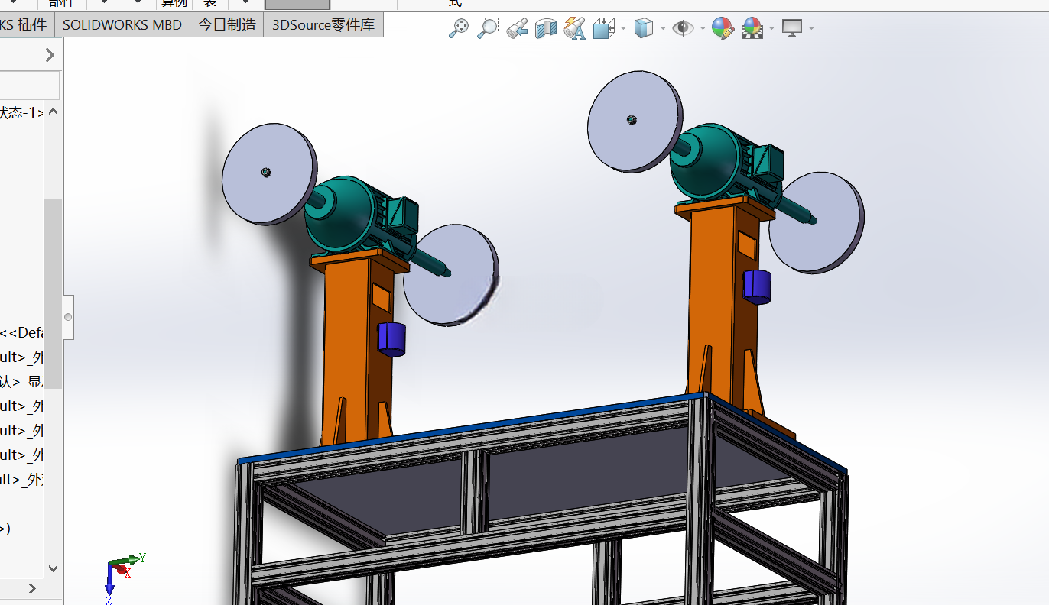
Task: Activate the Section View tool
Action: click(x=545, y=28)
